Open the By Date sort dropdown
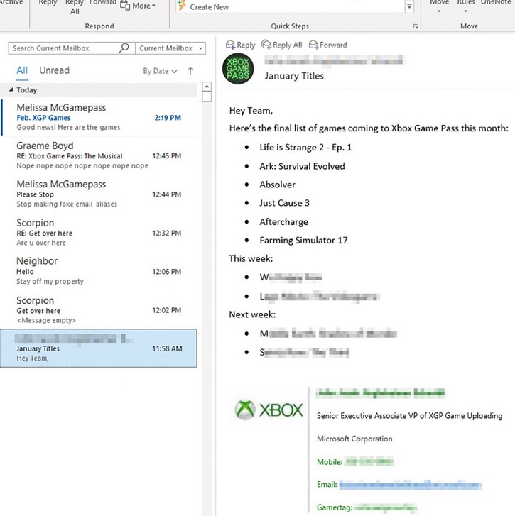This screenshot has width=515, height=516. click(x=160, y=71)
